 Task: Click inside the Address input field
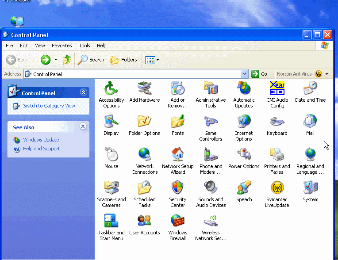point(133,74)
